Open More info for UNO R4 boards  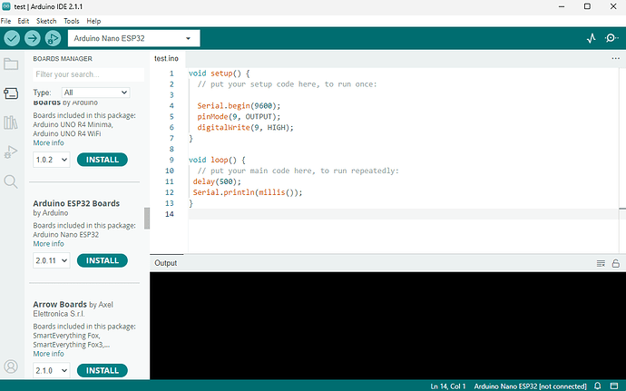click(48, 143)
